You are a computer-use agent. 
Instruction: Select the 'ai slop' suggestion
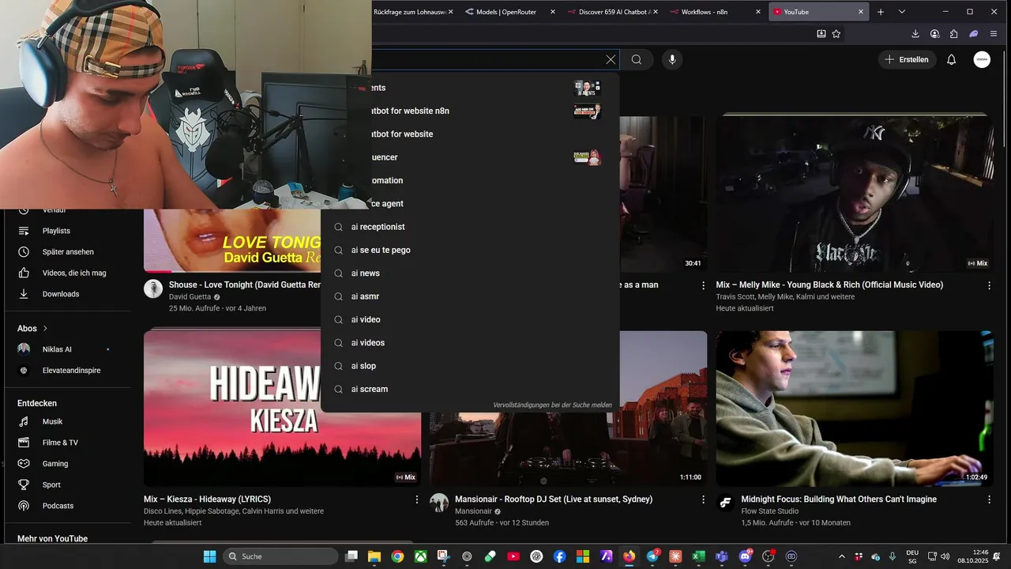[470, 366]
